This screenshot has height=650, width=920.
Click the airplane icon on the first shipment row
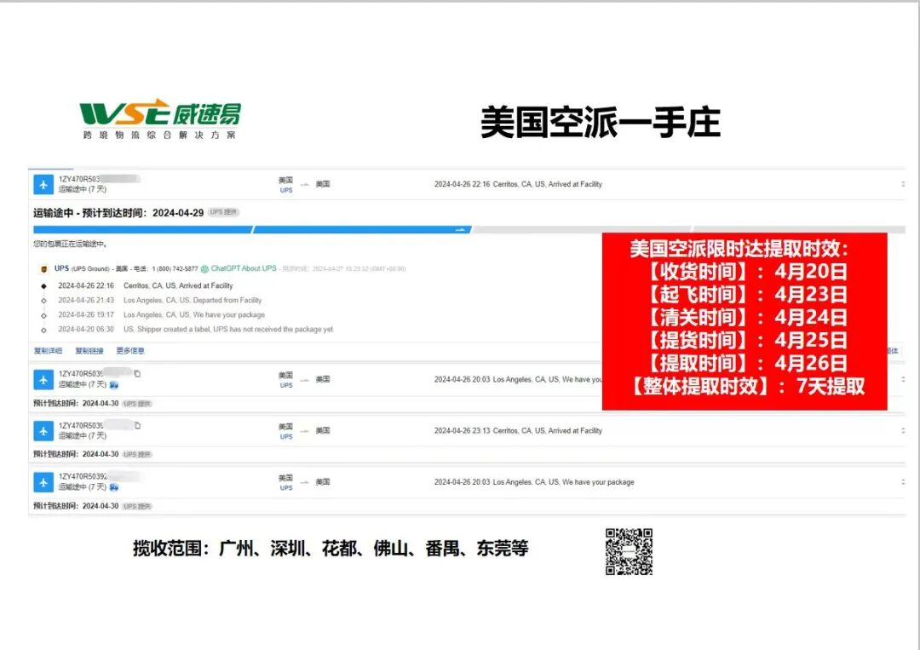[x=43, y=184]
